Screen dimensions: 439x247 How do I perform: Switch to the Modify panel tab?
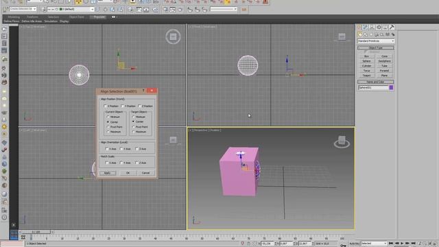tap(366, 27)
